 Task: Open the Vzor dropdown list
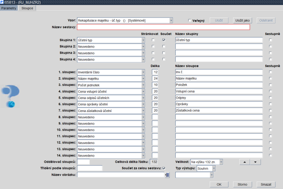point(171,20)
